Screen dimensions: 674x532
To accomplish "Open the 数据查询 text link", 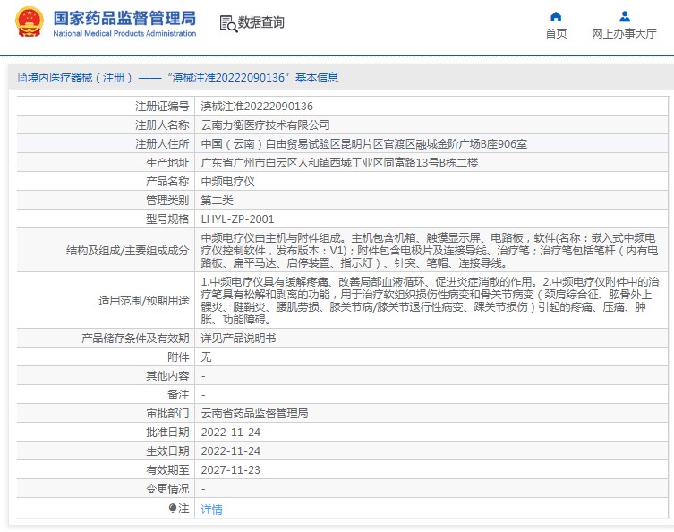I will coord(260,21).
